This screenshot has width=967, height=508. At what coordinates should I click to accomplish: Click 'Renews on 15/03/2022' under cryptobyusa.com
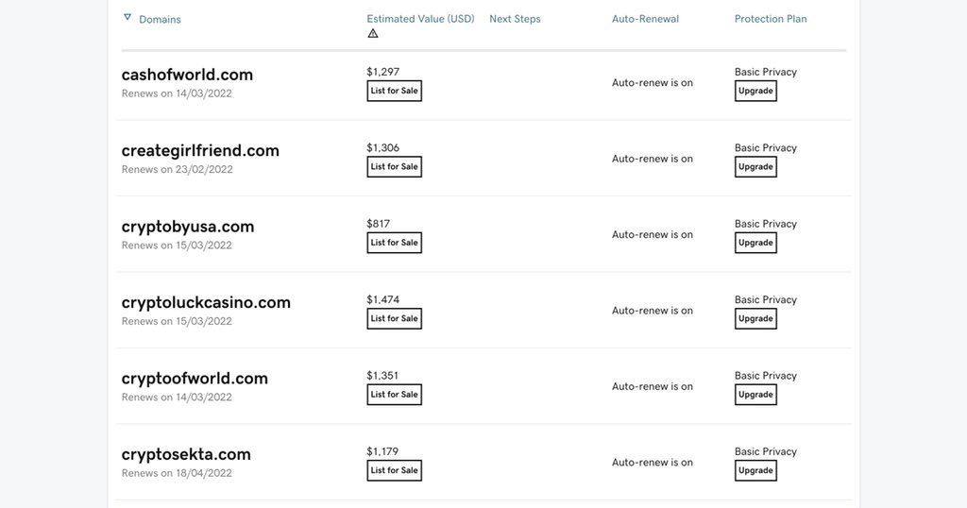(x=177, y=245)
